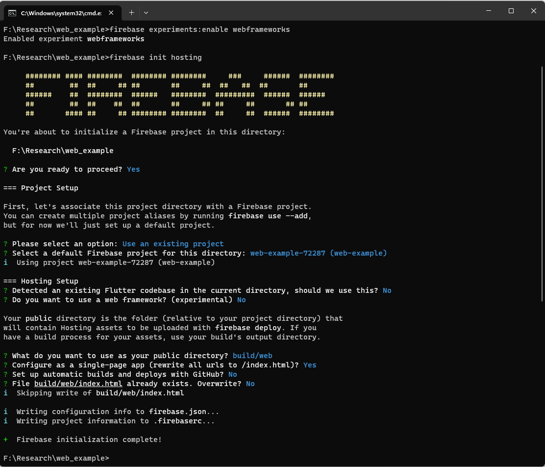Click the underlined build/web/index.html file path
The height and width of the screenshot is (467, 545).
78,384
